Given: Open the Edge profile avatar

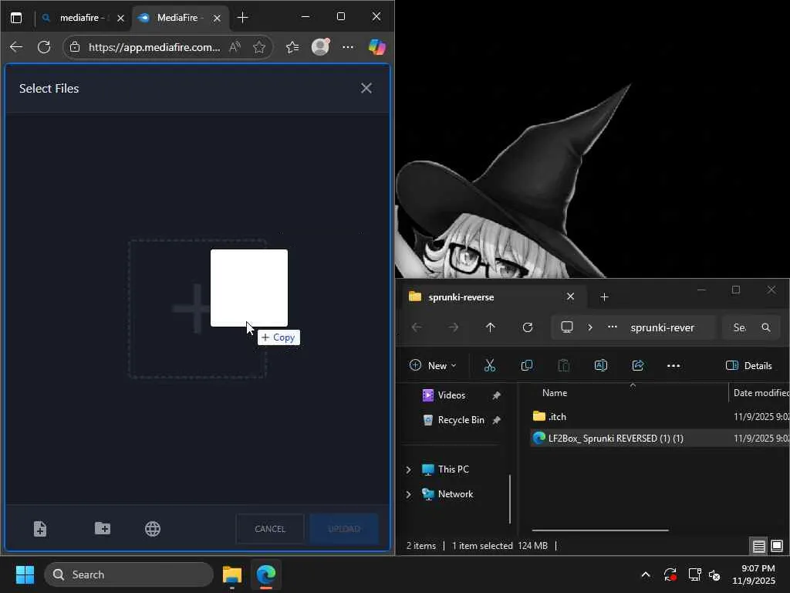Looking at the screenshot, I should pyautogui.click(x=320, y=46).
